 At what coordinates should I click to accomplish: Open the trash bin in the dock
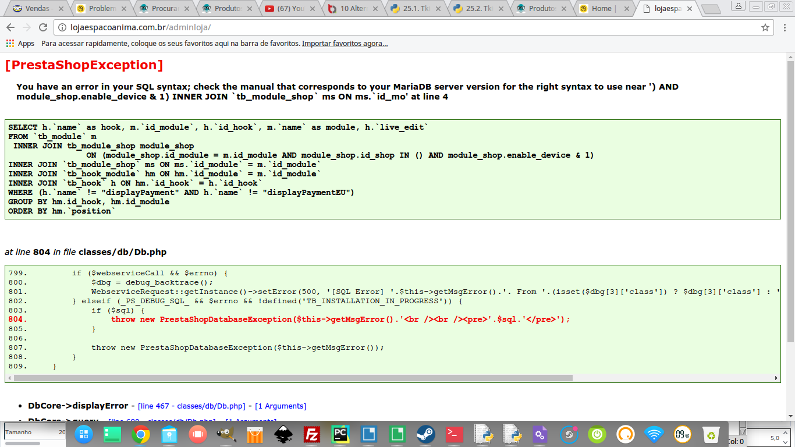click(x=711, y=434)
